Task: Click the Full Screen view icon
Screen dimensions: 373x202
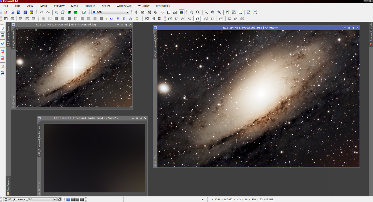Action: click(255, 12)
